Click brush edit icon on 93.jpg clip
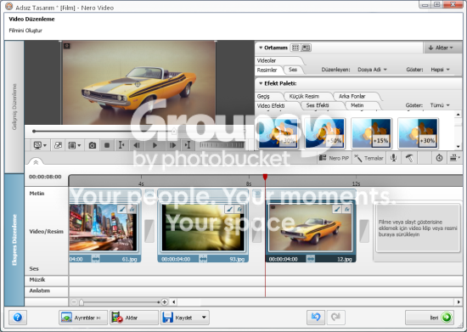The height and width of the screenshot is (332, 467). point(229,209)
